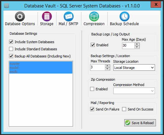Tick the Send On Success checkbox
Image resolution: width=164 pixels, height=135 pixels.
(x=124, y=109)
